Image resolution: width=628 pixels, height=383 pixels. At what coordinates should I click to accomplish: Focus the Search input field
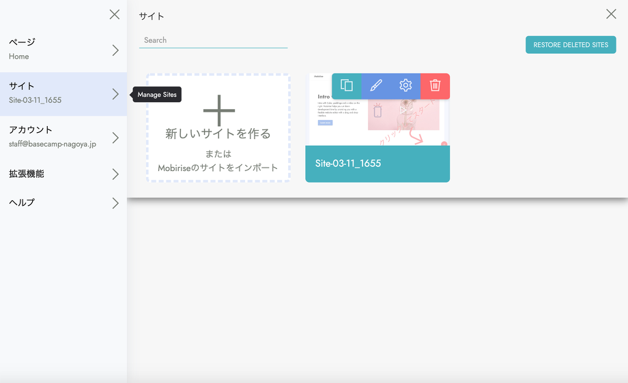[213, 40]
